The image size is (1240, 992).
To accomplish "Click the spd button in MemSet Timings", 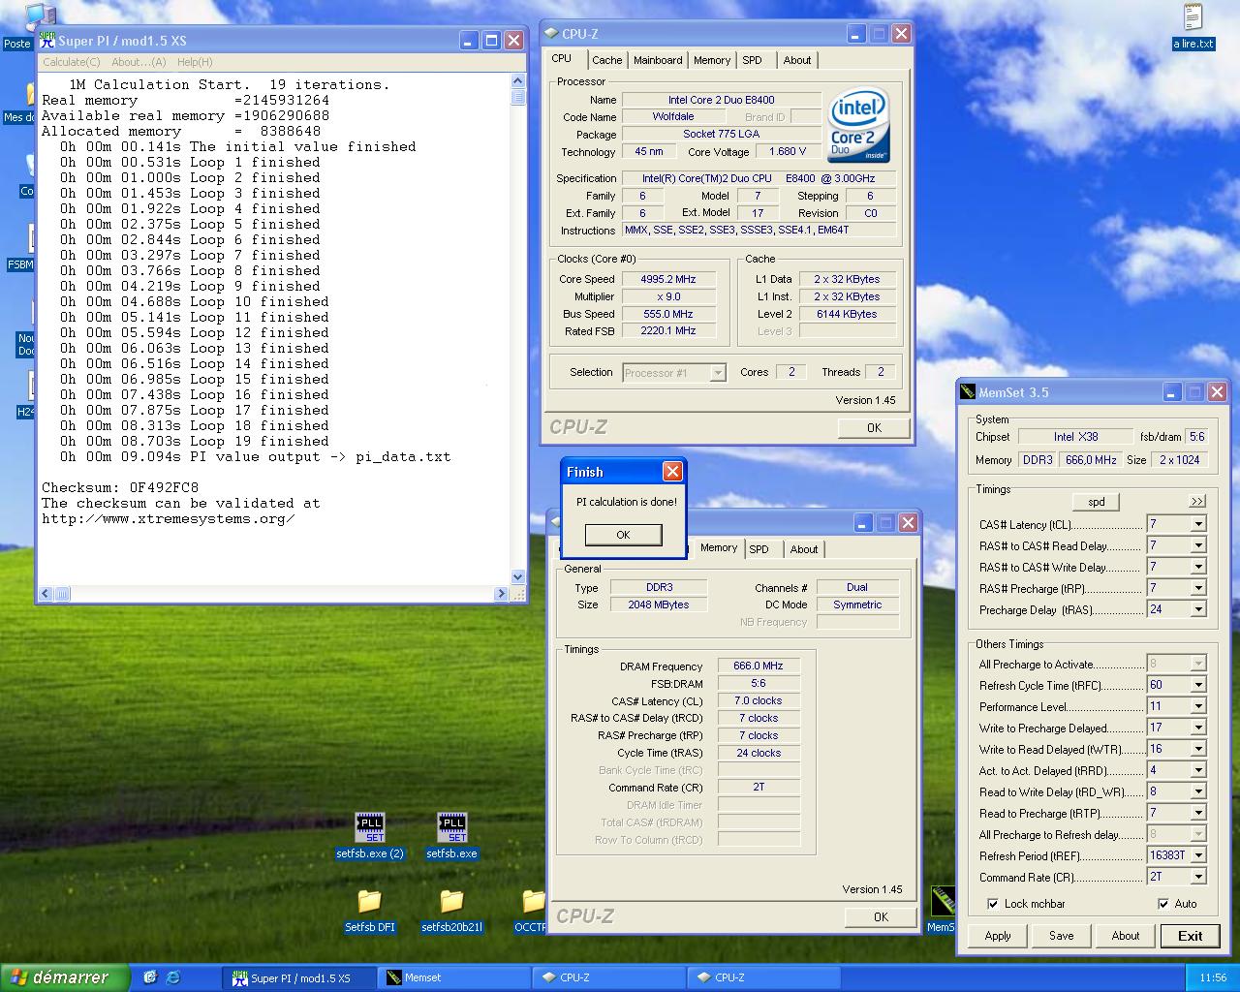I will click(x=1097, y=502).
